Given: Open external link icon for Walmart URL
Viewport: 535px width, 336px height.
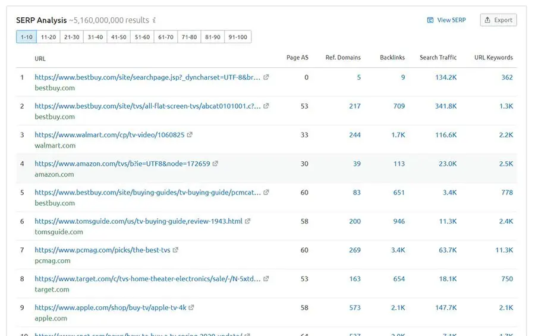Looking at the screenshot, I should [x=190, y=135].
